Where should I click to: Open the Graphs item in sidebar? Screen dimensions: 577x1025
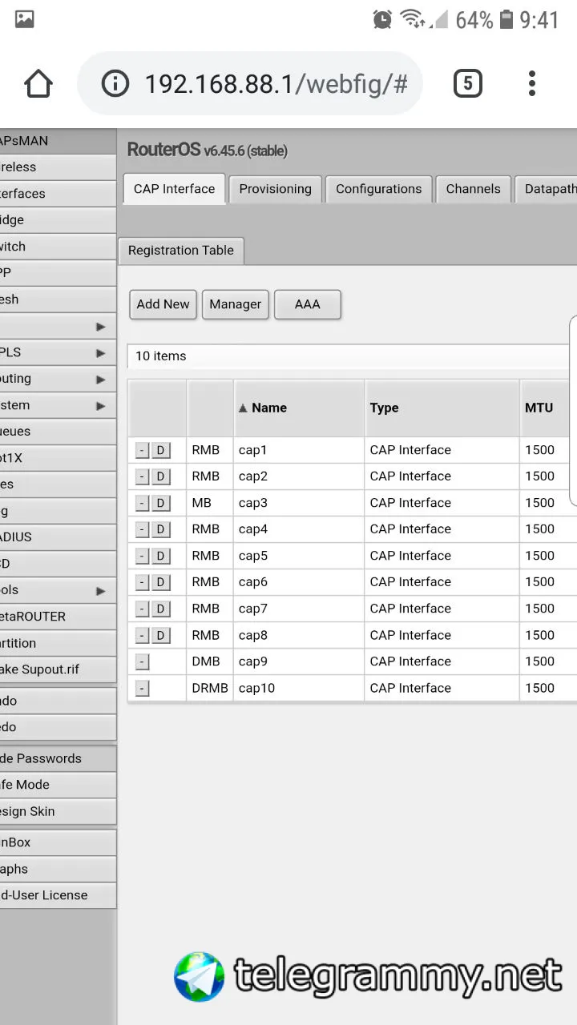tap(58, 869)
